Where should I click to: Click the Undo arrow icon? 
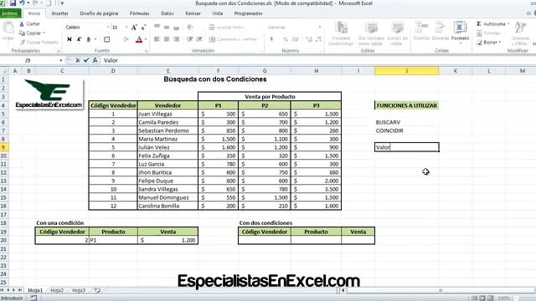coord(23,3)
